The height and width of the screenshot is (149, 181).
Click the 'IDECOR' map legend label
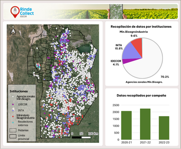pos(23,104)
